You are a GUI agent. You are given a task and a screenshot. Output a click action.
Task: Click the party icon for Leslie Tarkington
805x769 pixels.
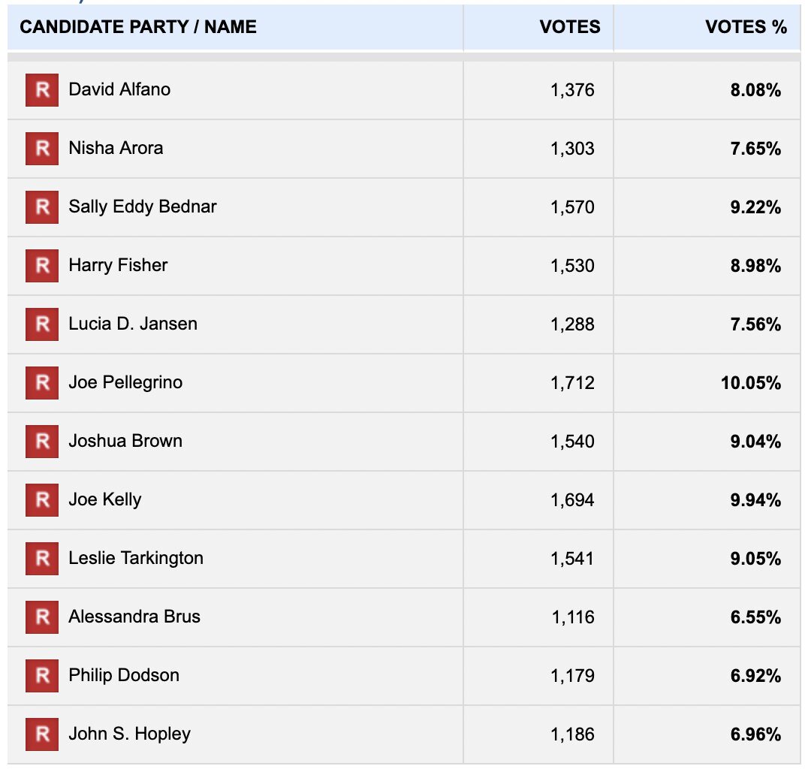42,559
